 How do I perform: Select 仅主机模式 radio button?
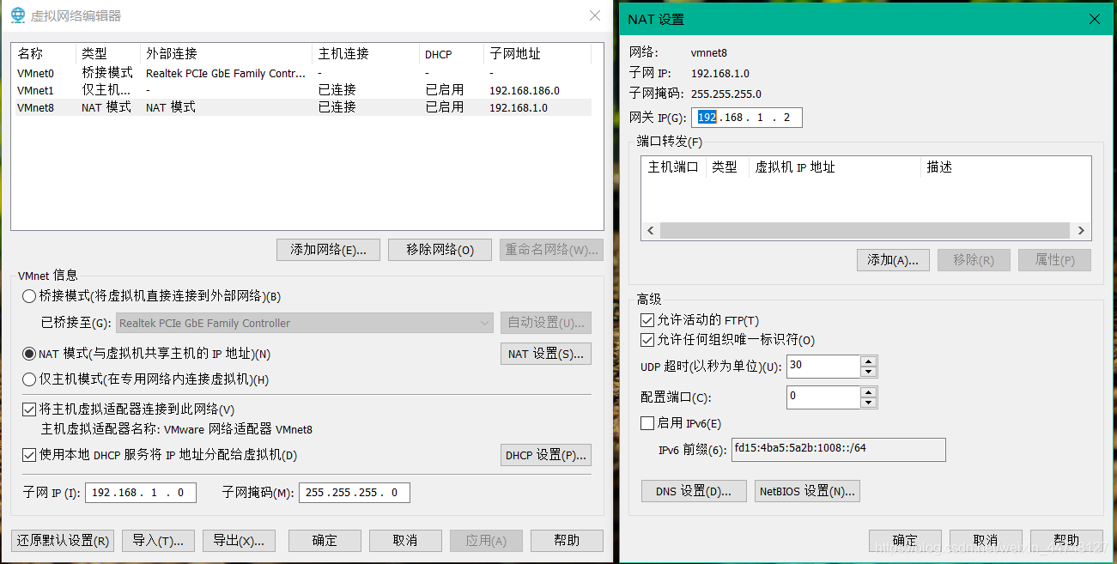coord(29,379)
